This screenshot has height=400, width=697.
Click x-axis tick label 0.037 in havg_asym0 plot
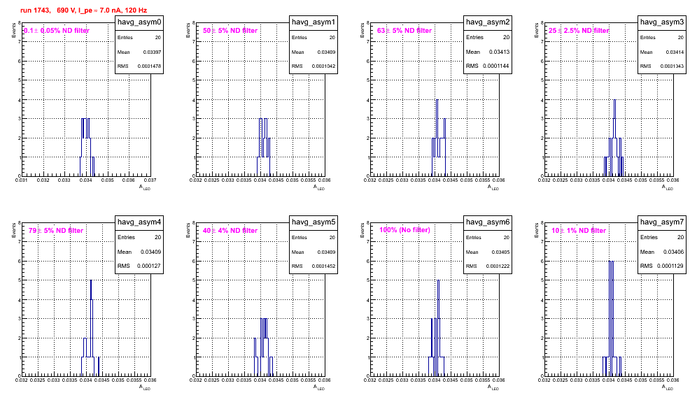tap(150, 180)
